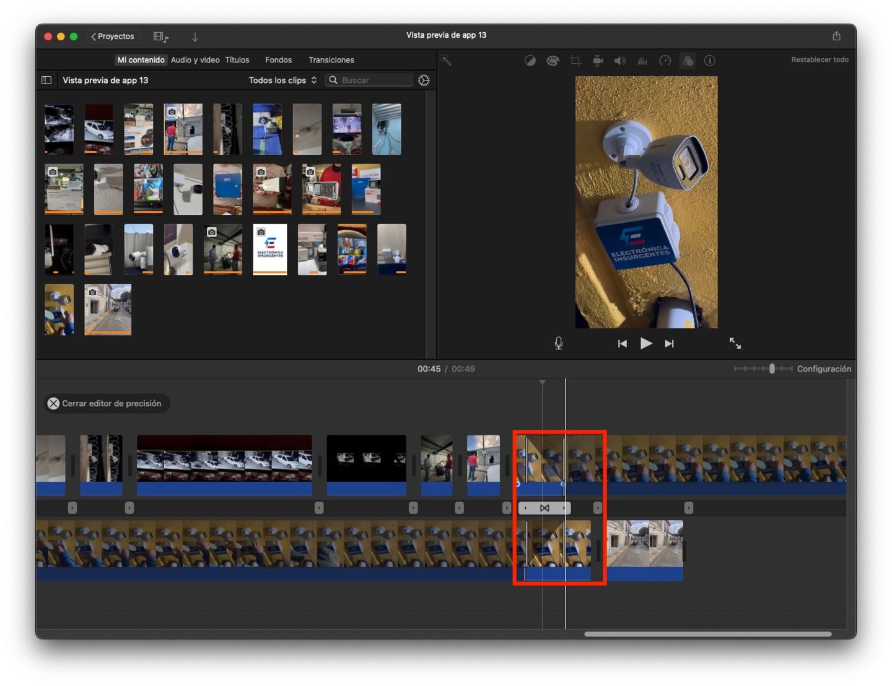
Task: Click the import down-arrow icon
Action: [195, 37]
